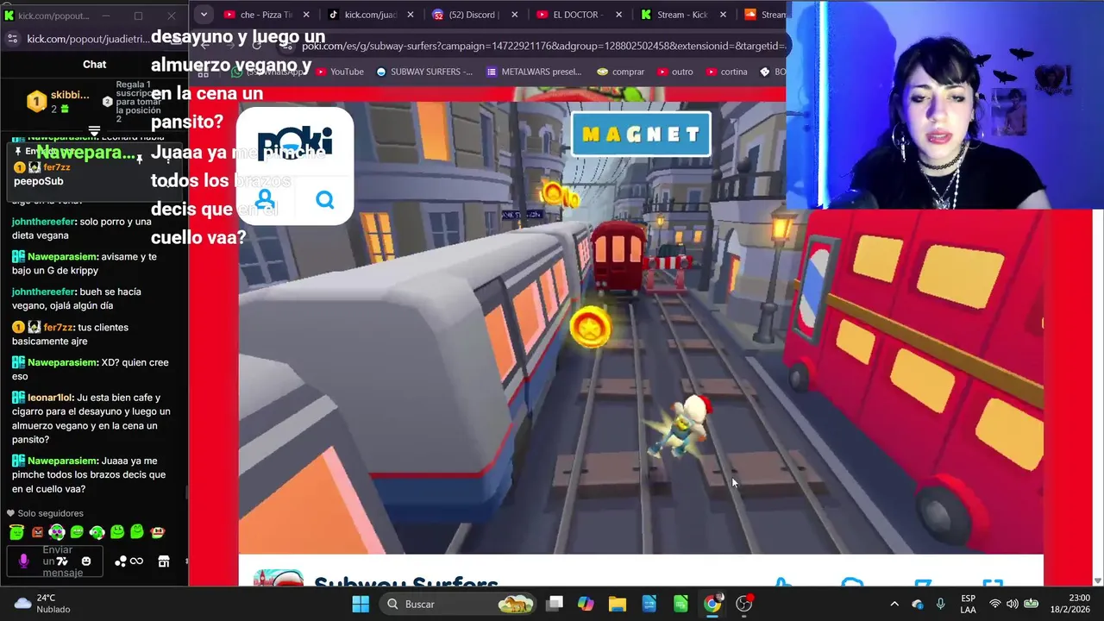Open the shop storefront icon below chat
The width and height of the screenshot is (1104, 621).
pos(164,561)
